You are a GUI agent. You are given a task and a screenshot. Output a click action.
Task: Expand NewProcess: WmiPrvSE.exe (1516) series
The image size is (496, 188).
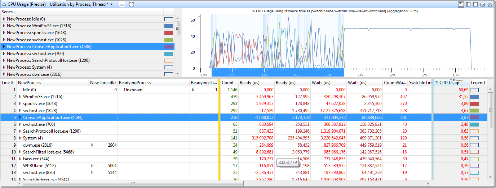[x=4, y=26]
